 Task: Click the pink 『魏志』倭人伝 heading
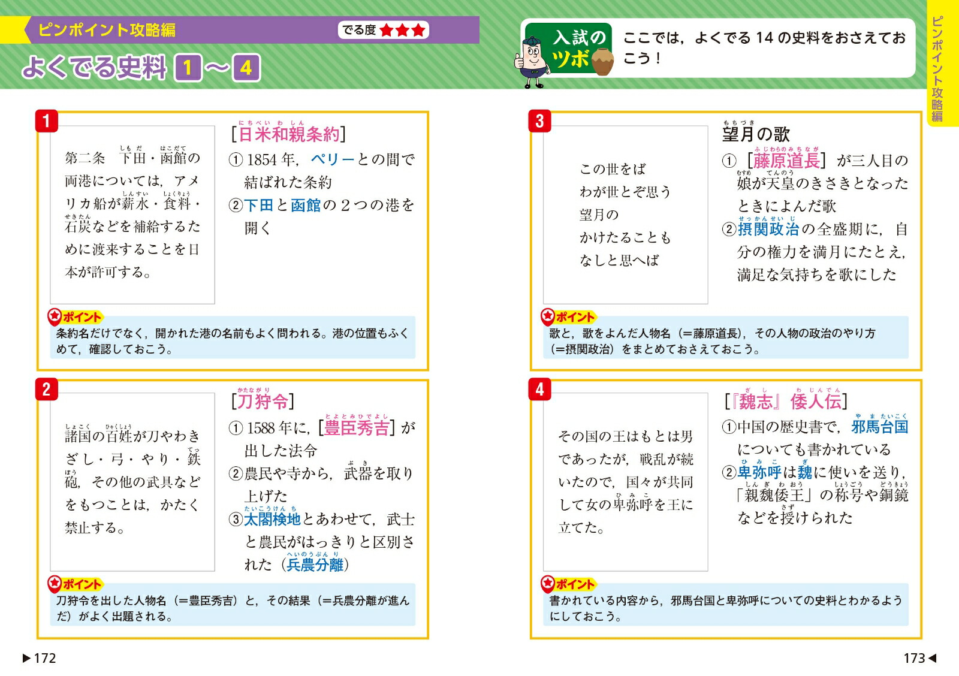[x=786, y=402]
